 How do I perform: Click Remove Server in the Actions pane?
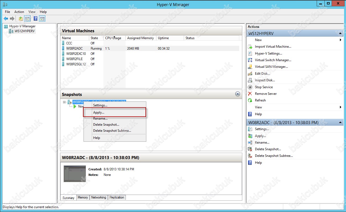266,94
